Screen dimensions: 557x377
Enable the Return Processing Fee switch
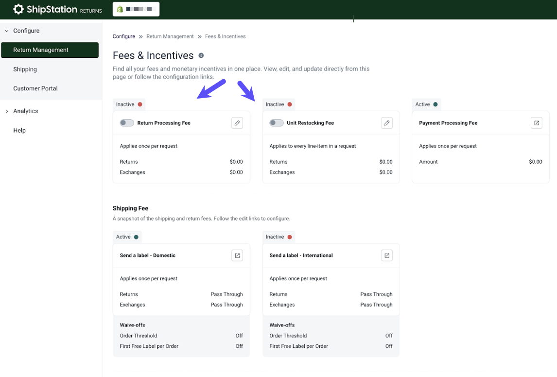pos(126,122)
